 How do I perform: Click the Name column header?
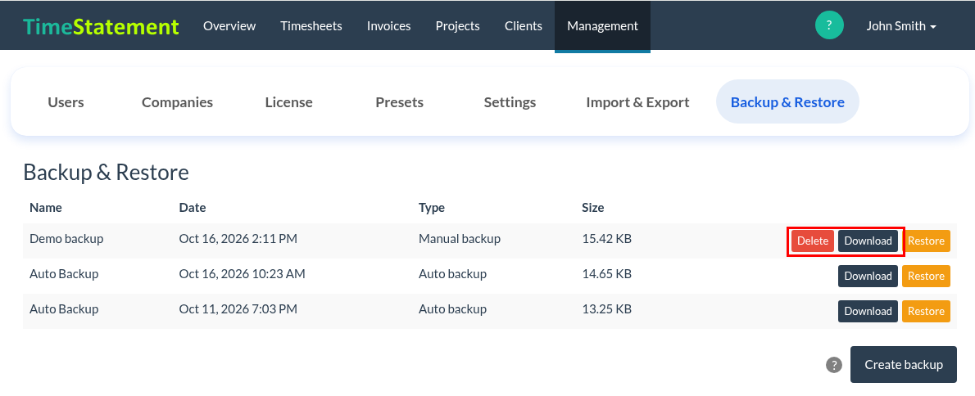click(45, 207)
